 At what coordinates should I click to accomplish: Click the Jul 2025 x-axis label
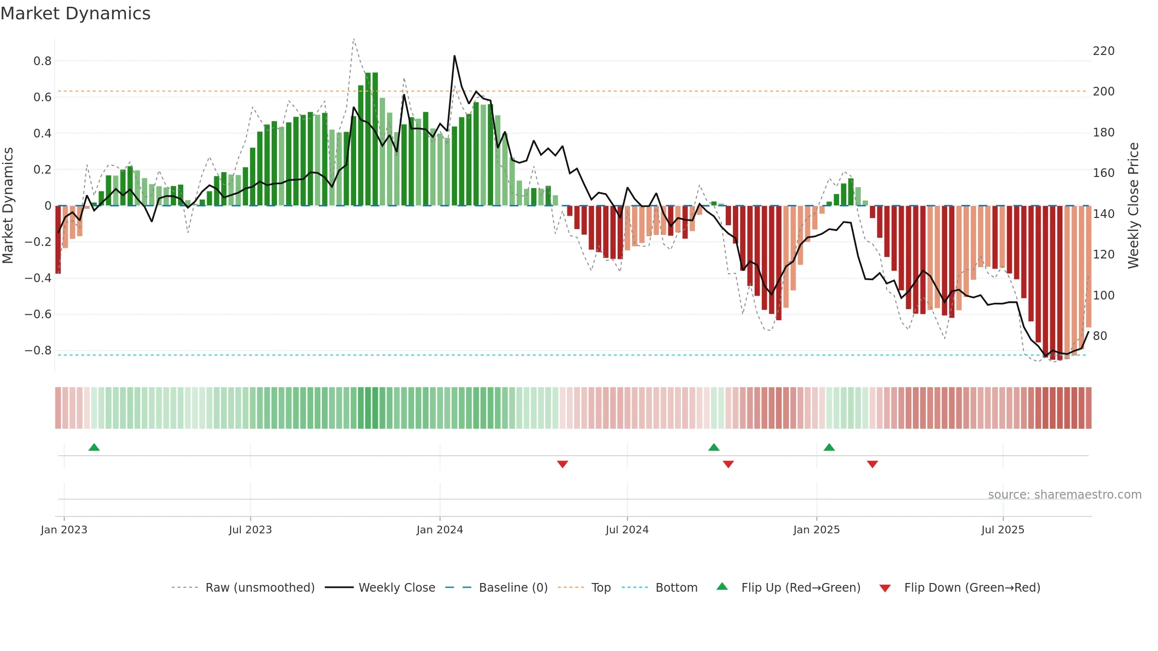pos(1003,529)
